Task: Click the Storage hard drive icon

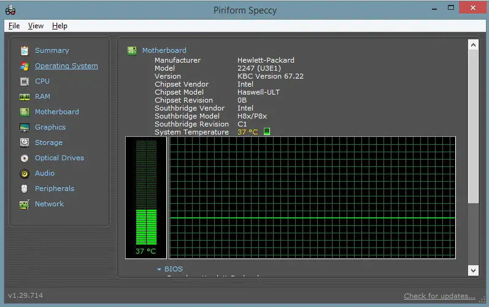Action: [25, 142]
